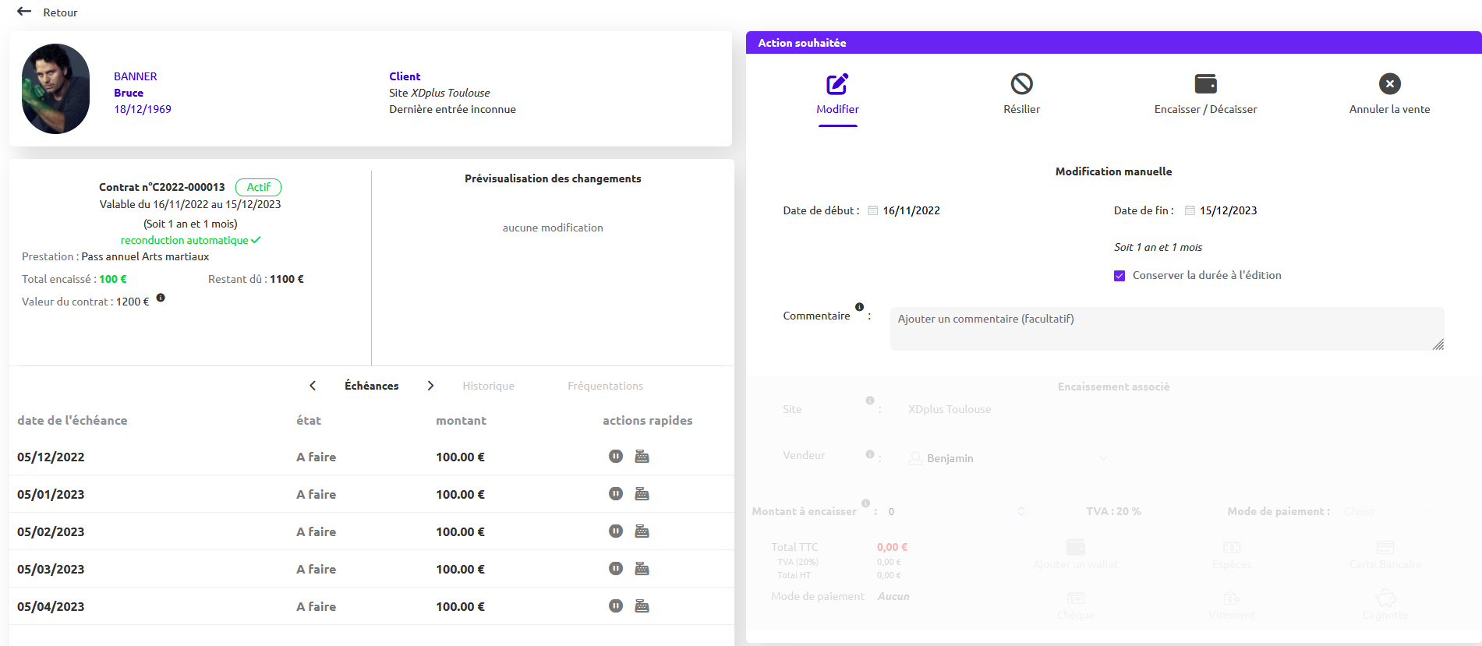Open the Vendeur Benjamin dropdown

coord(1008,458)
